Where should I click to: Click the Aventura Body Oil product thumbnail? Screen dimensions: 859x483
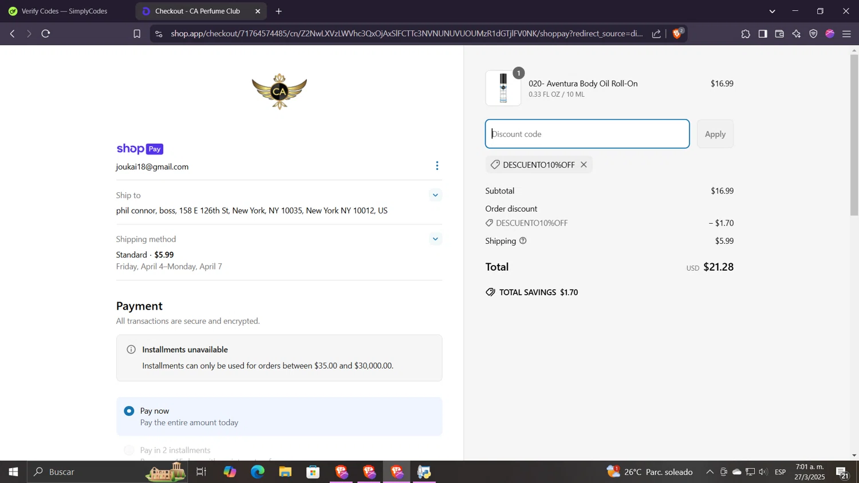click(x=503, y=88)
